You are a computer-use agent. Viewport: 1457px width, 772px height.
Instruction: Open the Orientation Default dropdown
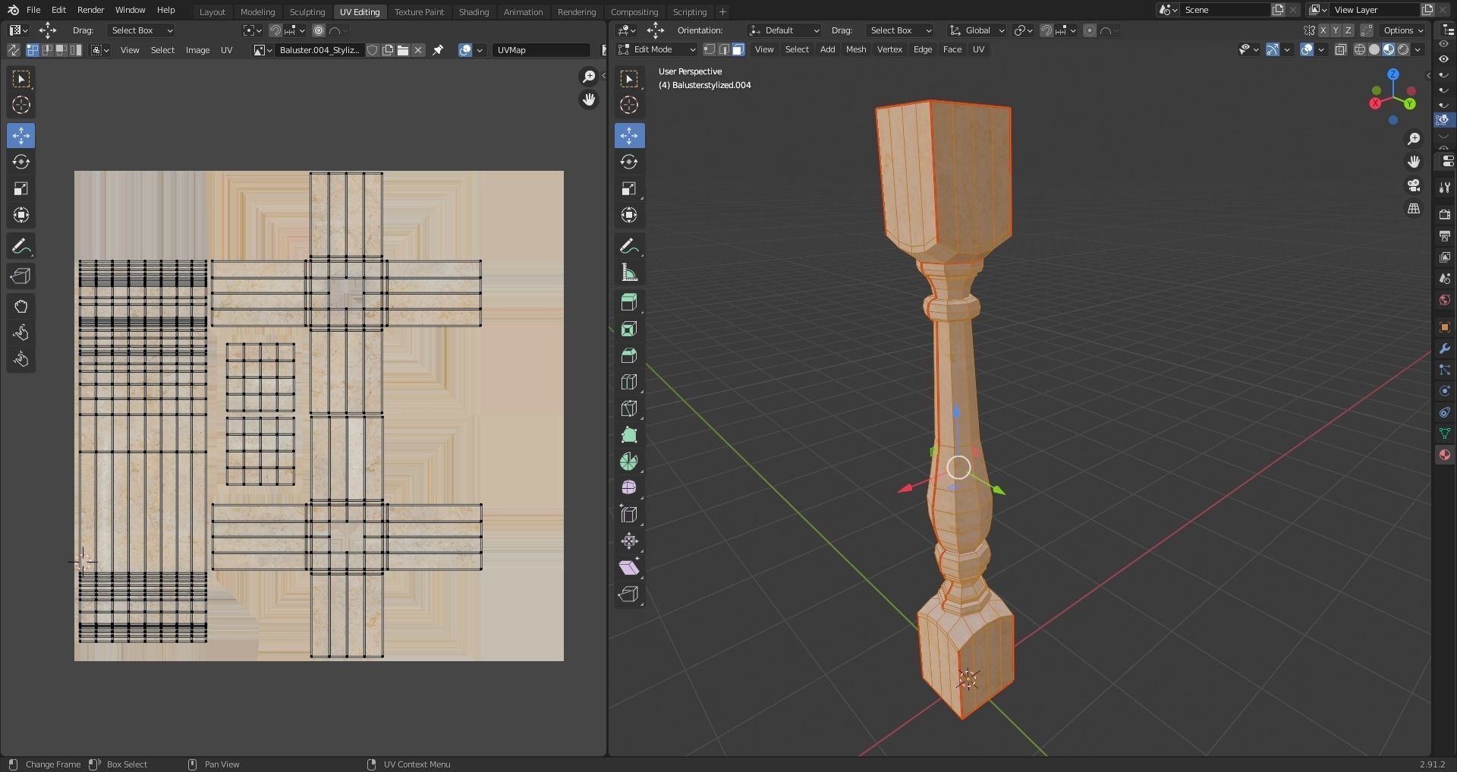click(x=784, y=30)
